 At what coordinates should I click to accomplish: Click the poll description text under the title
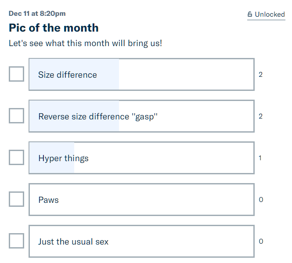pyautogui.click(x=85, y=44)
